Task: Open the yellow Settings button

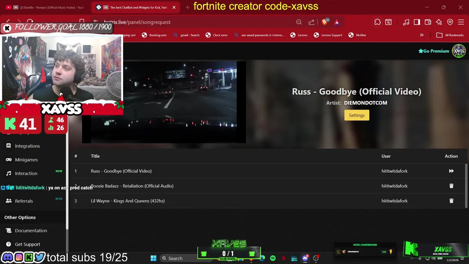Action: coord(357,115)
